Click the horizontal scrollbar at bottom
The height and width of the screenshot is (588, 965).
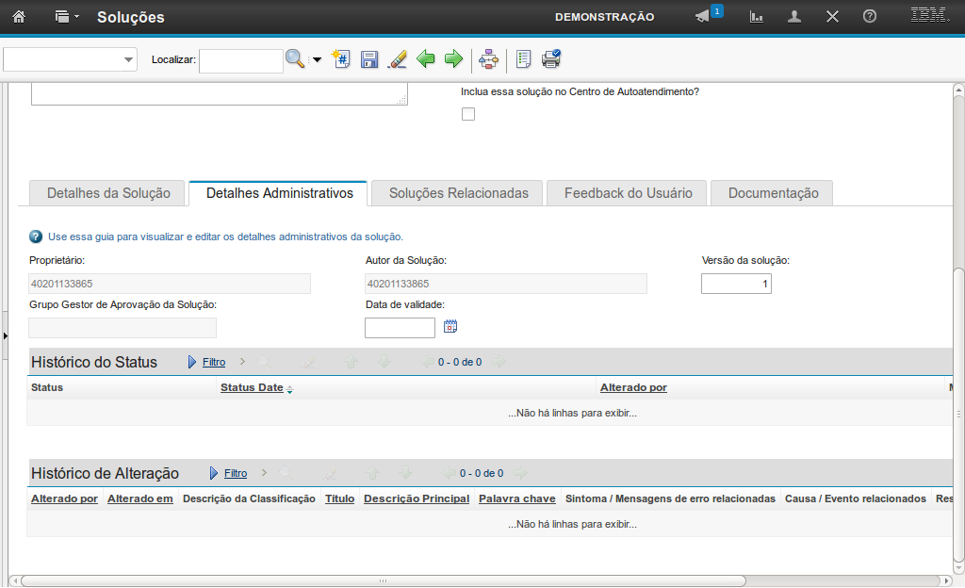pos(377,580)
